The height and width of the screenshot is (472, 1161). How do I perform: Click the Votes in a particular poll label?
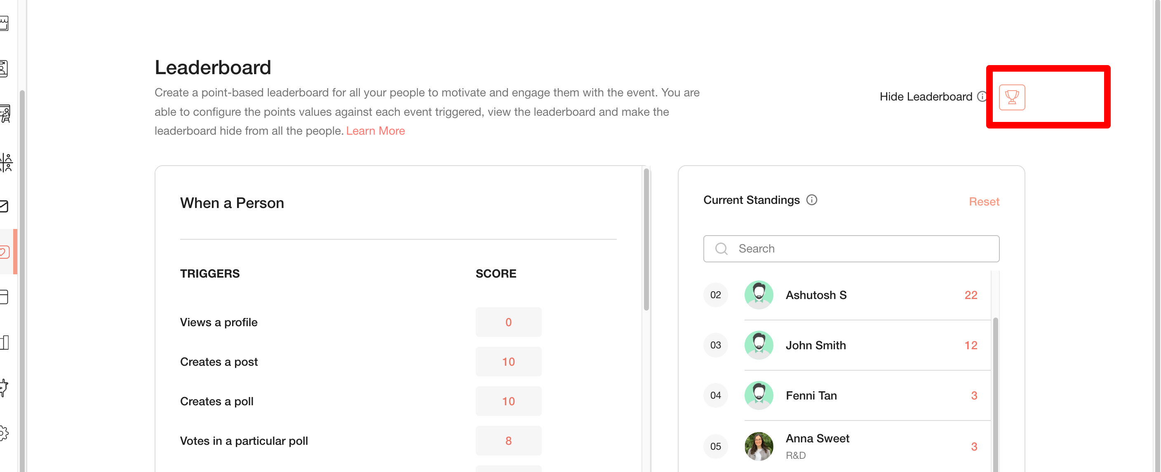tap(244, 441)
